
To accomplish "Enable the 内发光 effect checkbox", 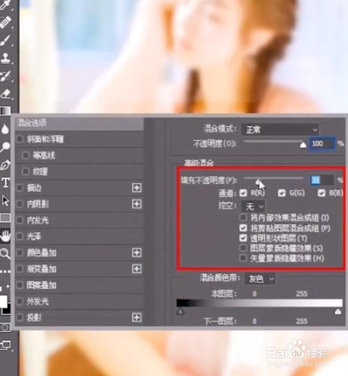I will point(20,220).
